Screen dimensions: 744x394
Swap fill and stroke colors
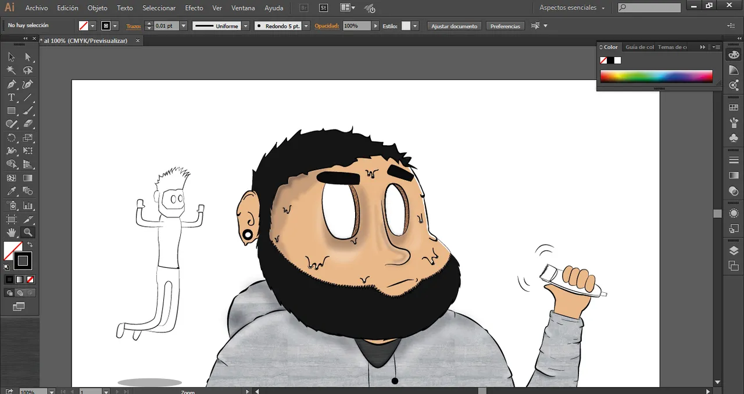pos(30,245)
